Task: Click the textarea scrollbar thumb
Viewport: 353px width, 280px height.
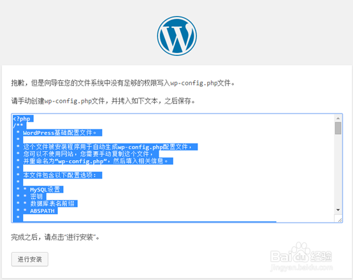Action: [x=338, y=128]
